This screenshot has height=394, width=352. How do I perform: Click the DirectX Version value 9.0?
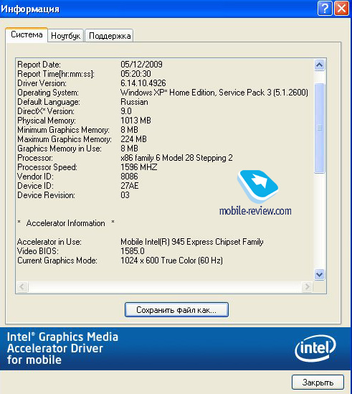126,111
